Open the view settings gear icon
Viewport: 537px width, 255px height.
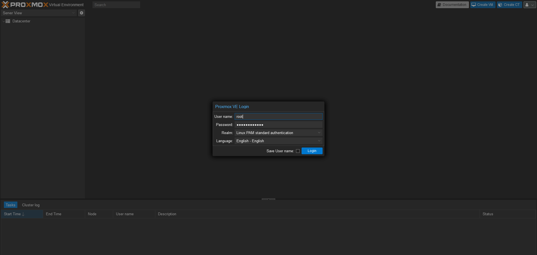point(81,13)
